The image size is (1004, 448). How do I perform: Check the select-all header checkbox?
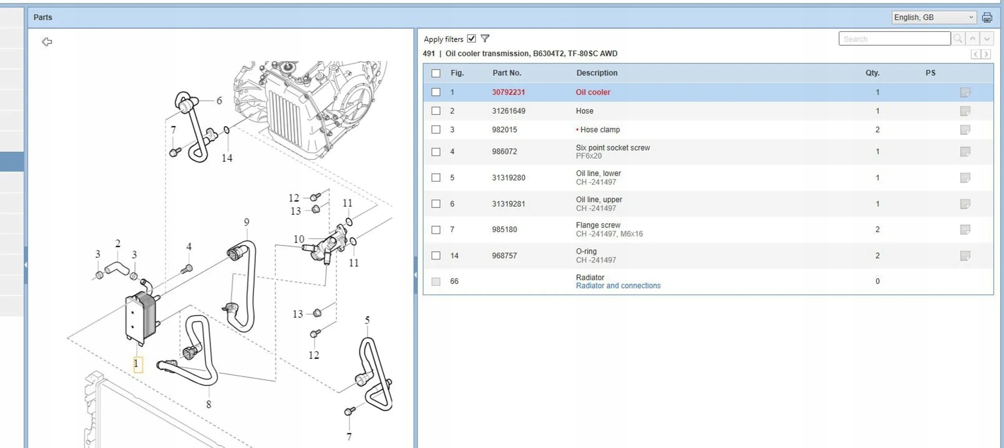coord(436,73)
